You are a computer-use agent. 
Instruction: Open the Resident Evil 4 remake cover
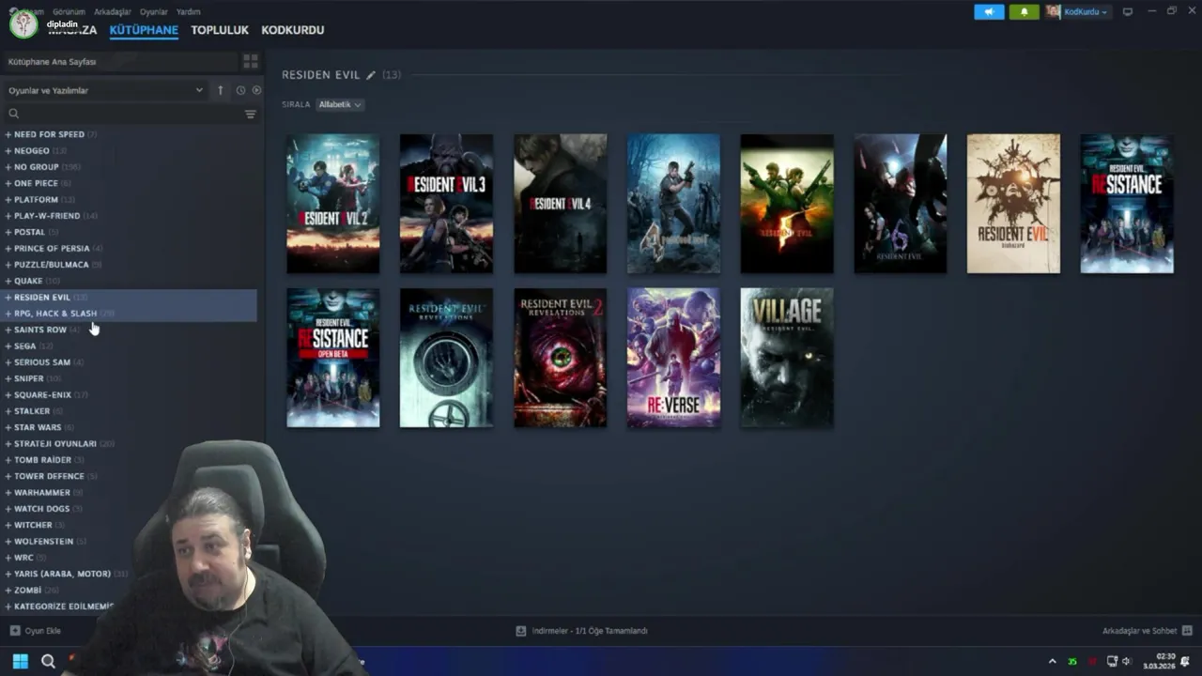pyautogui.click(x=561, y=204)
